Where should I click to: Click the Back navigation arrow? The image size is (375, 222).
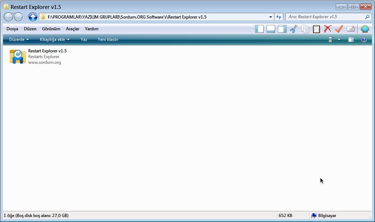tap(8, 17)
